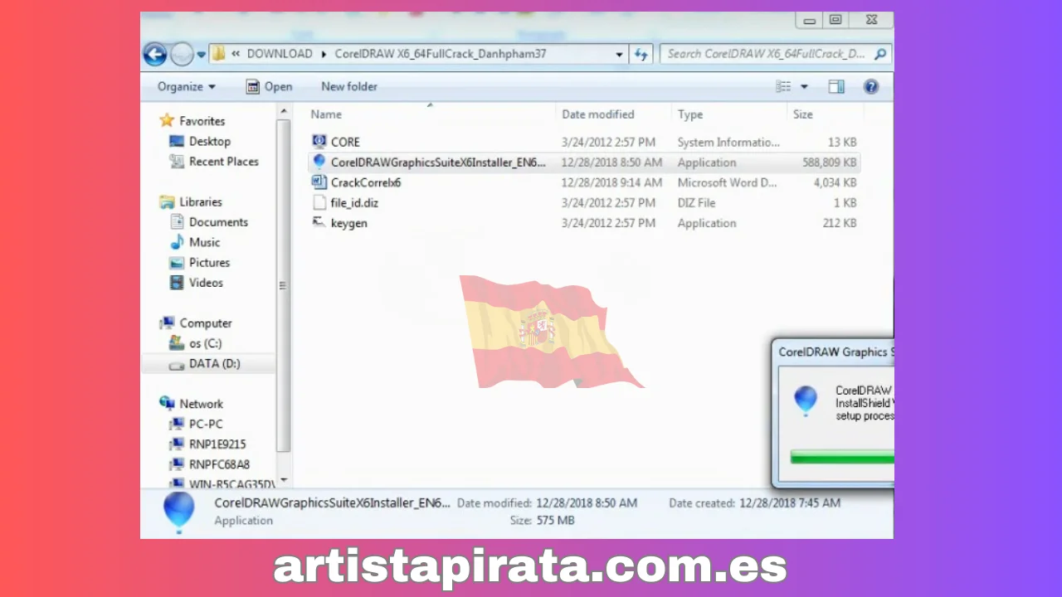This screenshot has height=597, width=1062.
Task: Select the file_id.diz file icon
Action: point(319,202)
